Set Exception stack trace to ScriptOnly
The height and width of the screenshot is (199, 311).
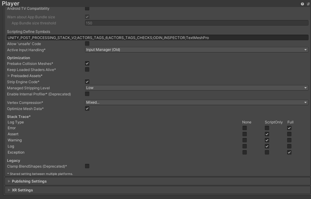pos(267,152)
